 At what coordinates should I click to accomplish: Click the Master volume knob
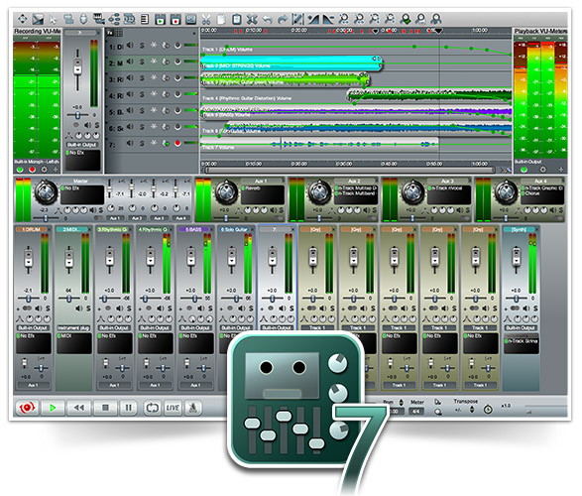pyautogui.click(x=46, y=191)
